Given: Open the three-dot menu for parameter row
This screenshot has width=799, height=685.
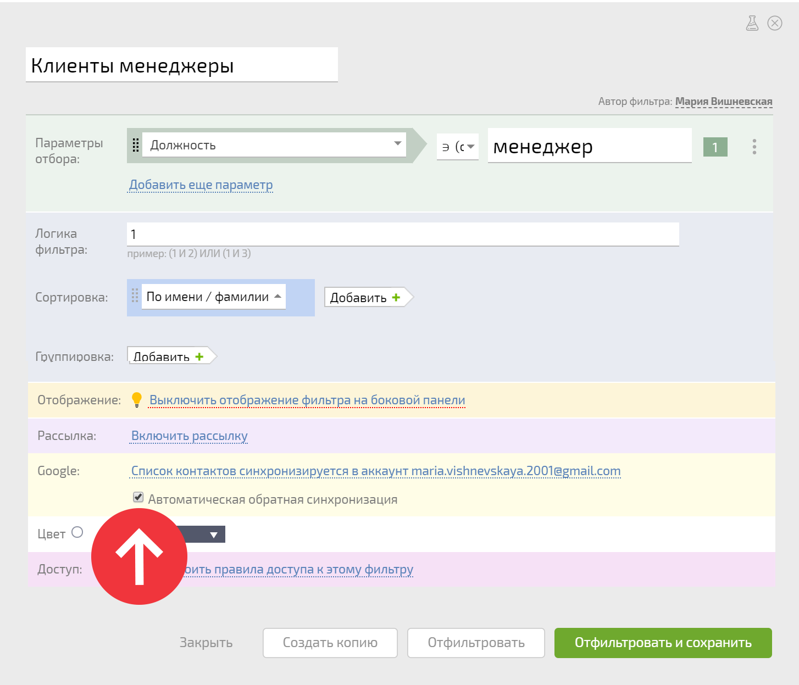Looking at the screenshot, I should [754, 147].
